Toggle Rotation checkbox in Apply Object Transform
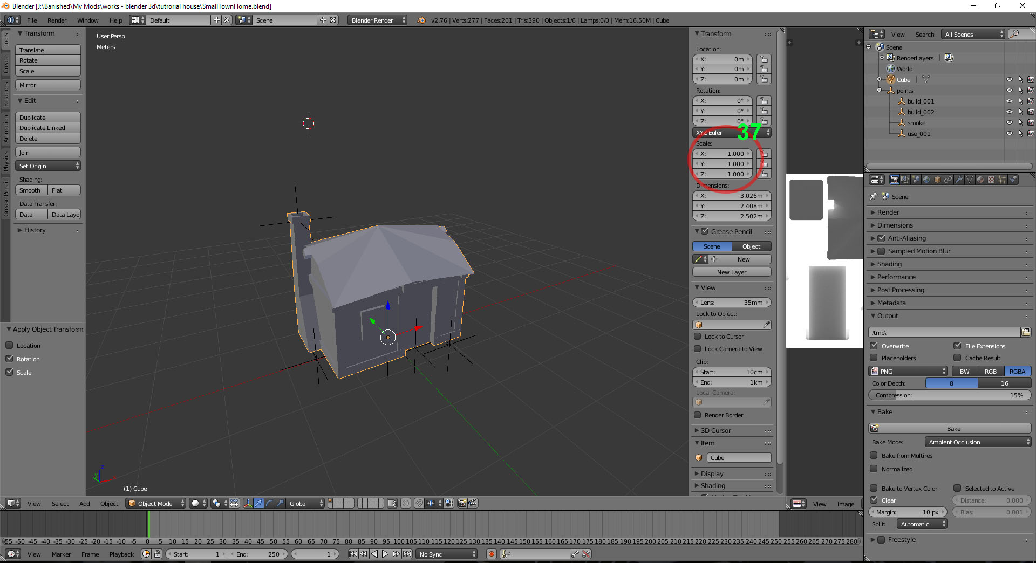 (x=9, y=359)
